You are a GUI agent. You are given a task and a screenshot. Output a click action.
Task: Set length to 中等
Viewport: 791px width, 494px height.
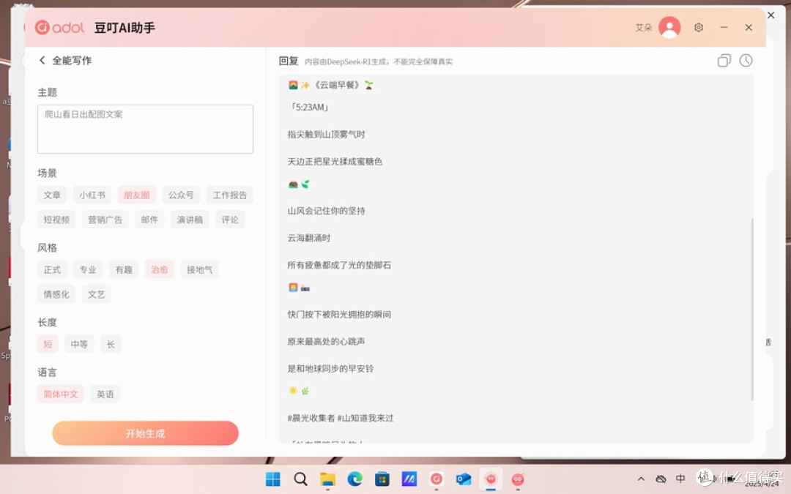[79, 344]
